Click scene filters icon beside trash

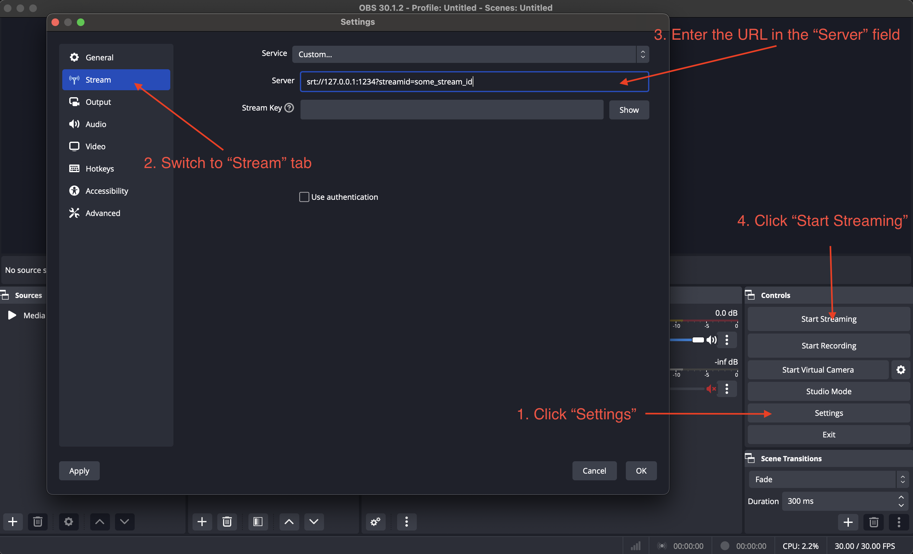[x=258, y=521]
